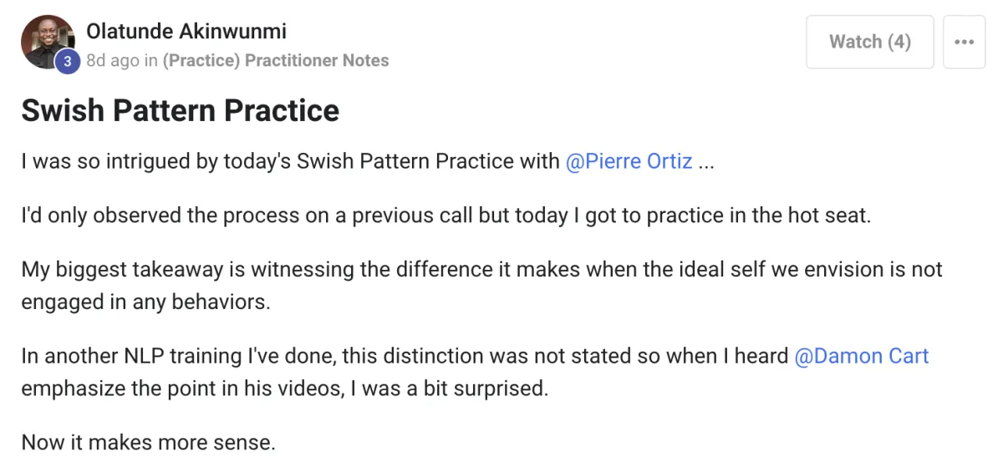
Task: Click 'Now it makes more sense.' text
Action: pos(148,442)
